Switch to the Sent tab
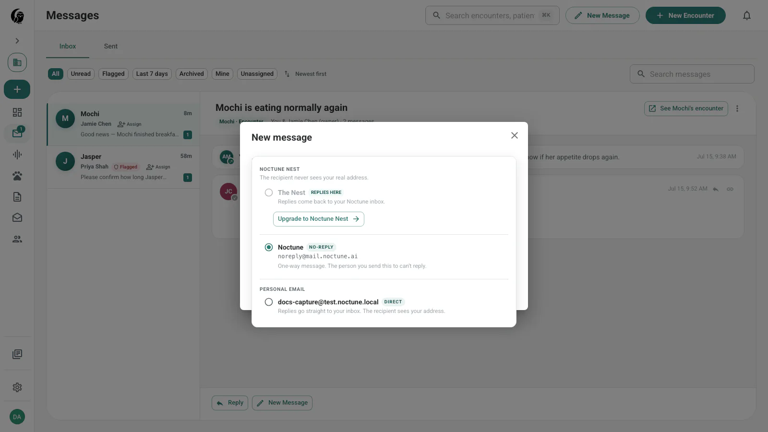768x432 pixels. 111,46
